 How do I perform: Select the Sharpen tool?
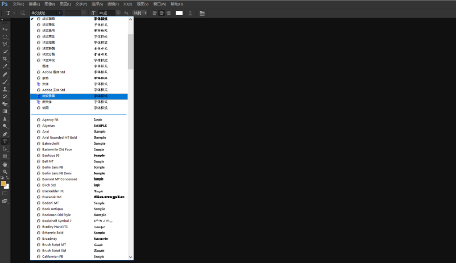(5, 119)
